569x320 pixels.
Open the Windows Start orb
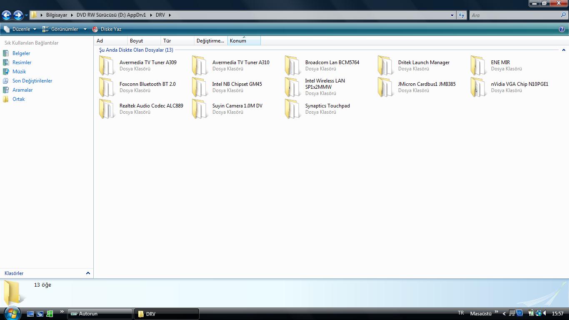click(x=12, y=313)
